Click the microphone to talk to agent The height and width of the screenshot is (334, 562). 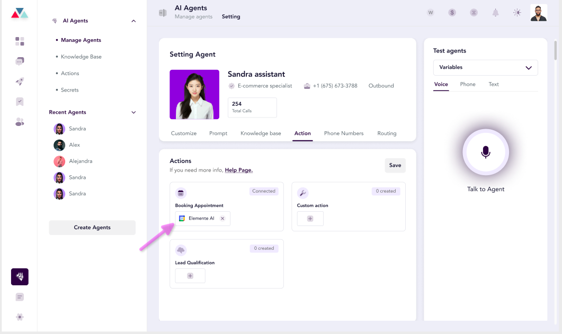(486, 152)
